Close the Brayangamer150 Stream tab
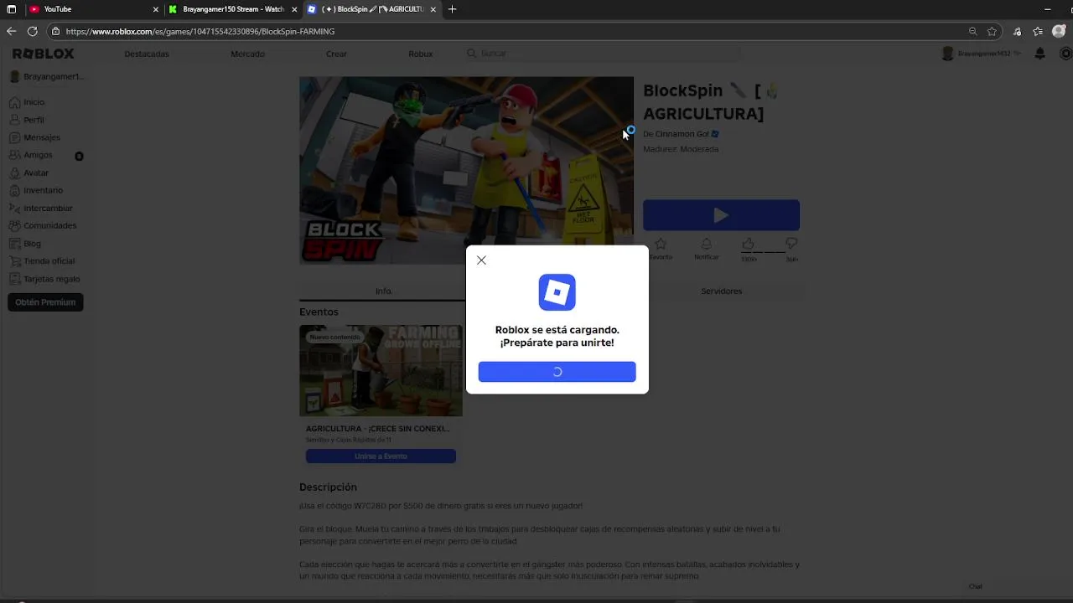The height and width of the screenshot is (603, 1073). 294,9
